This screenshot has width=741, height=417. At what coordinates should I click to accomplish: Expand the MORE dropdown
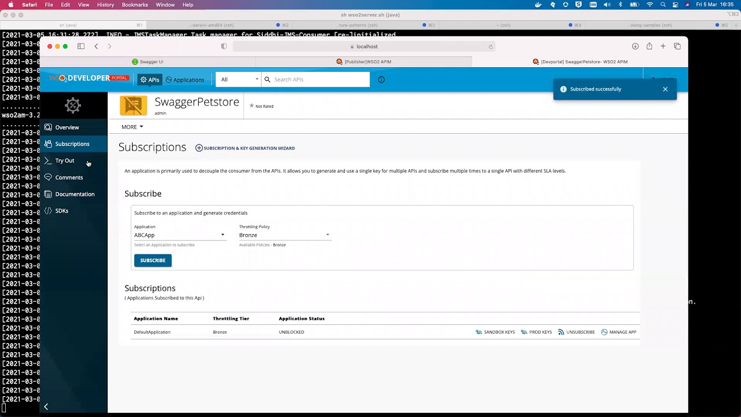[x=132, y=127]
